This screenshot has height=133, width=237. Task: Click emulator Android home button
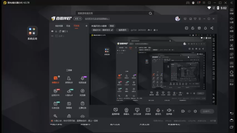tap(232, 120)
